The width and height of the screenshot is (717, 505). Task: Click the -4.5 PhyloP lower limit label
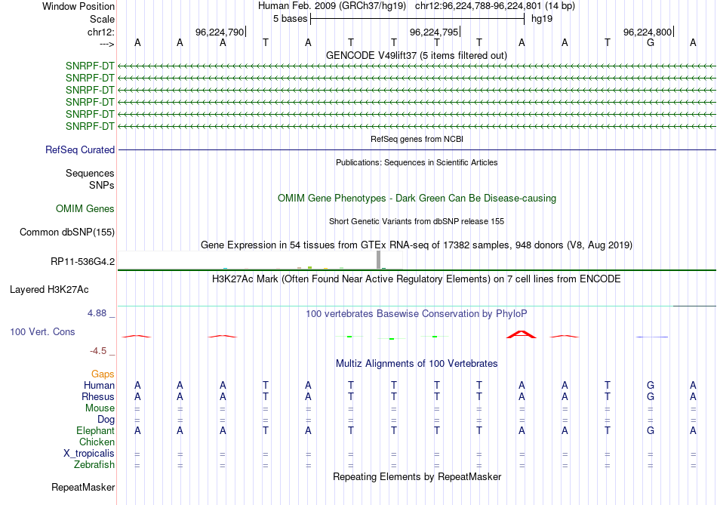point(98,351)
